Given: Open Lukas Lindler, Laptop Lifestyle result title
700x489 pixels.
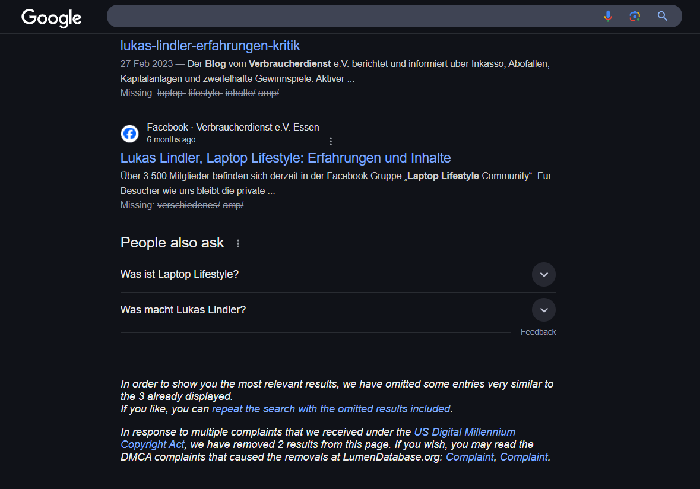Looking at the screenshot, I should tap(285, 158).
